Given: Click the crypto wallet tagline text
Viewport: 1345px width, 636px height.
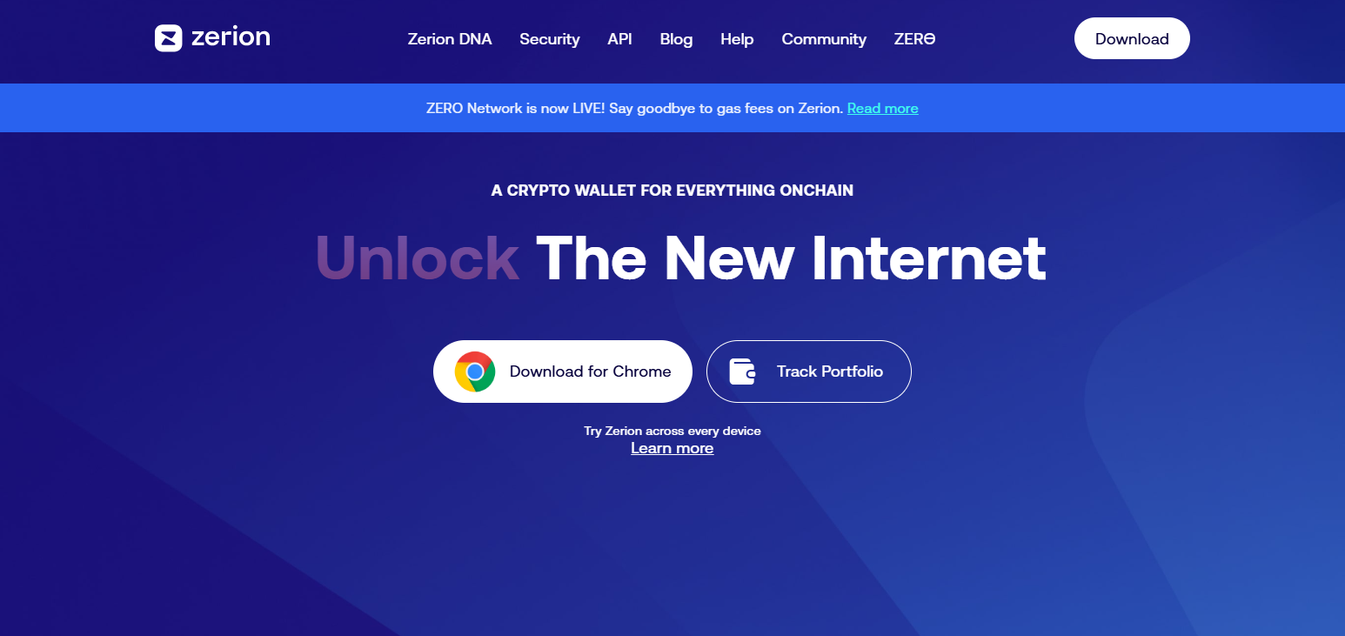Looking at the screenshot, I should [672, 190].
